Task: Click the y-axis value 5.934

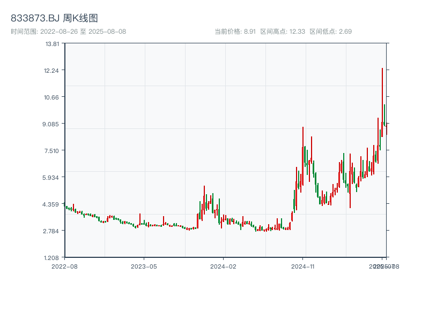Action: 50,178
